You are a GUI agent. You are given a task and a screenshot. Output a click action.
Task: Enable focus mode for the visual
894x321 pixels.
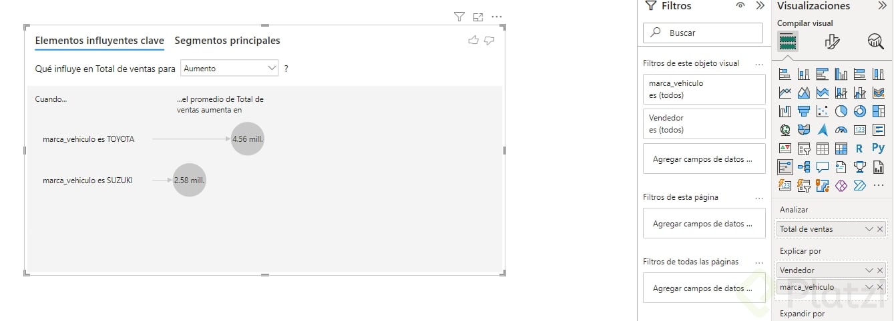477,17
